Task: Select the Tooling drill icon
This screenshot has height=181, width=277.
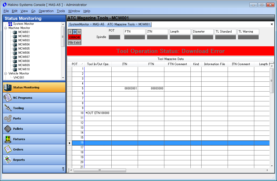Action: tap(8, 108)
